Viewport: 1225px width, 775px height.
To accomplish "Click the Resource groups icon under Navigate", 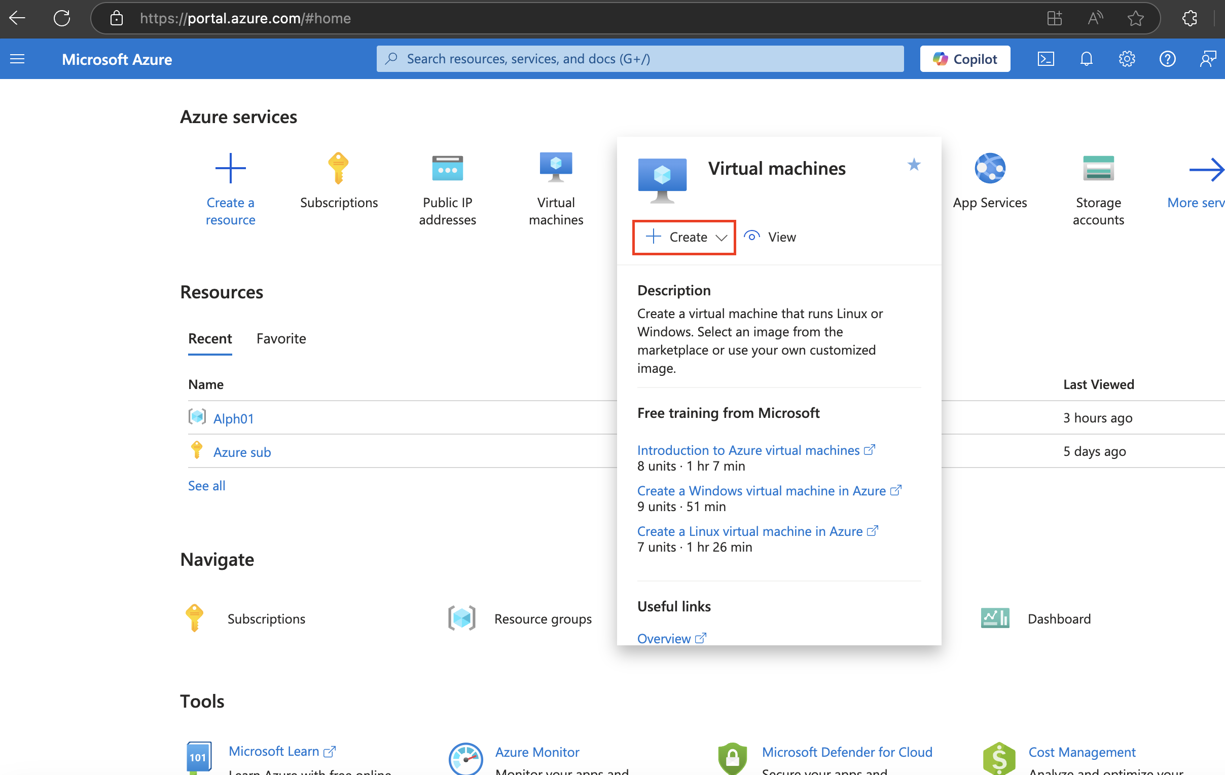I will [x=462, y=618].
